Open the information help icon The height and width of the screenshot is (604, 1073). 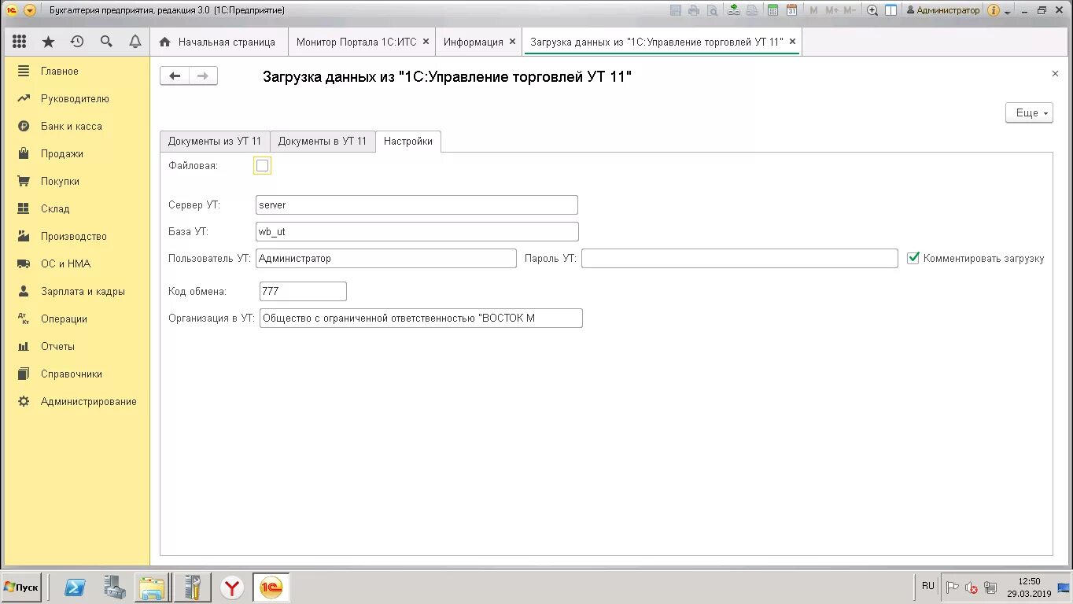tap(994, 10)
